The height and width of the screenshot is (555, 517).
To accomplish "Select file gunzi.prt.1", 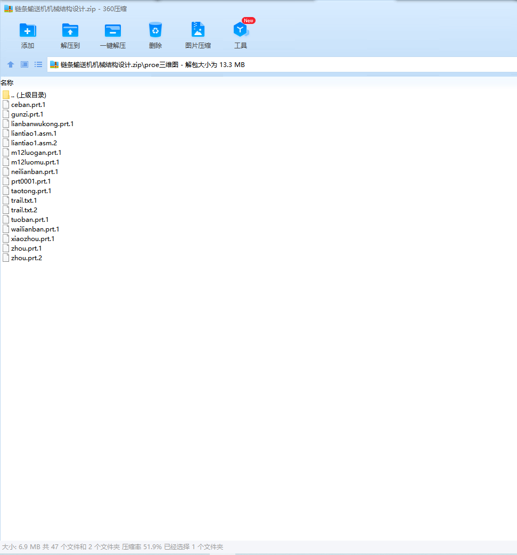I will tap(27, 114).
